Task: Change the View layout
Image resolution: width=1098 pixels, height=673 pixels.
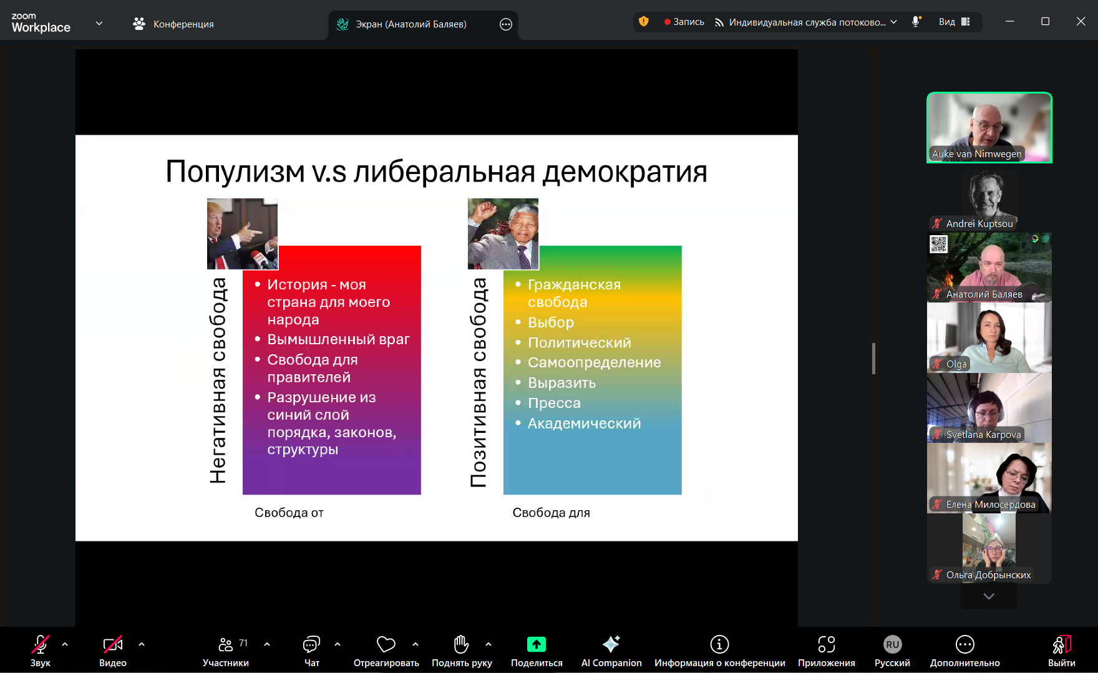Action: (x=955, y=22)
